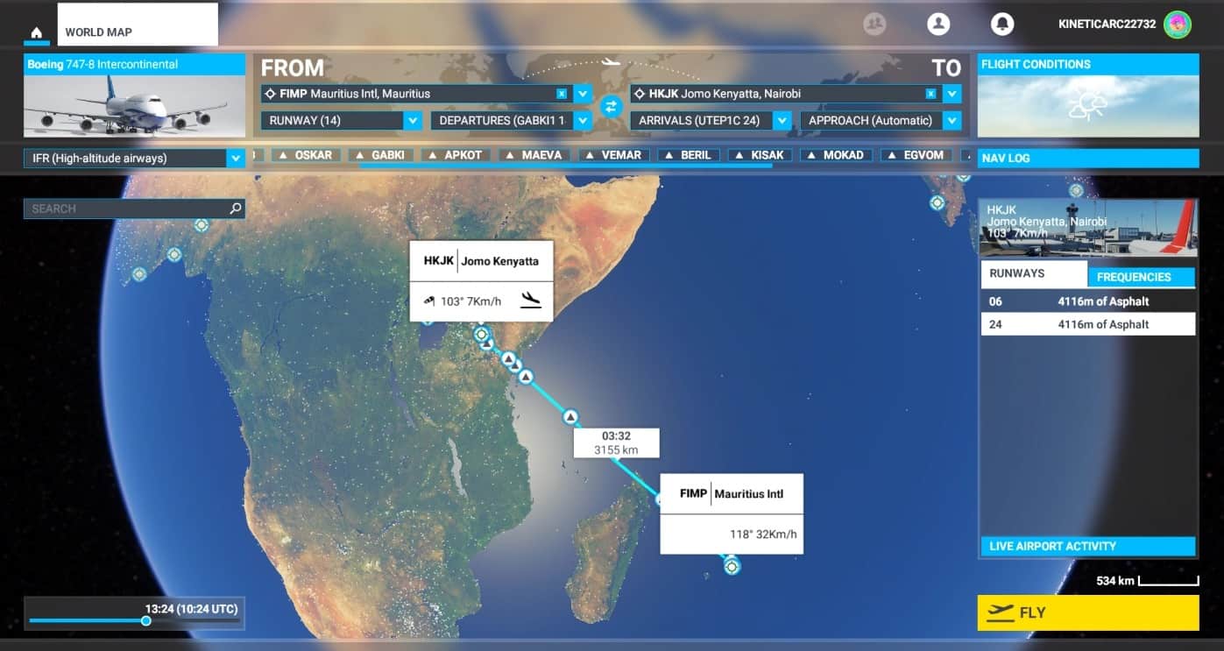Open the DEPARTURES (GABKI1) dropdown
The height and width of the screenshot is (651, 1224).
click(583, 121)
